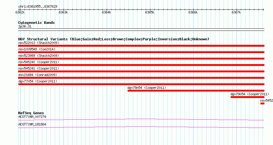Click the Cytogenetic Bands track title
Image resolution: width=273 pixels, height=145 pixels.
tap(37, 23)
